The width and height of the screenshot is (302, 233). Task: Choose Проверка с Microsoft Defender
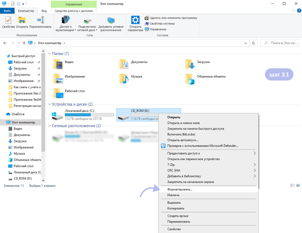(x=208, y=146)
